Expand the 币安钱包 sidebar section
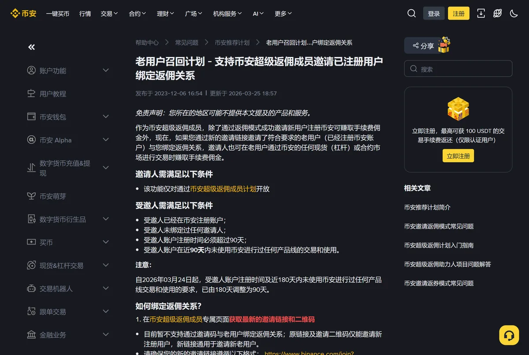The image size is (529, 355). point(106,116)
